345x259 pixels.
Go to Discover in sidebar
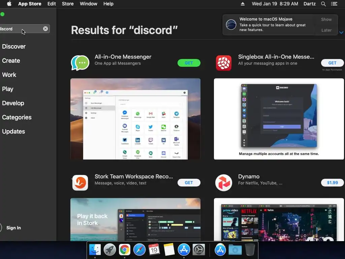[14, 47]
